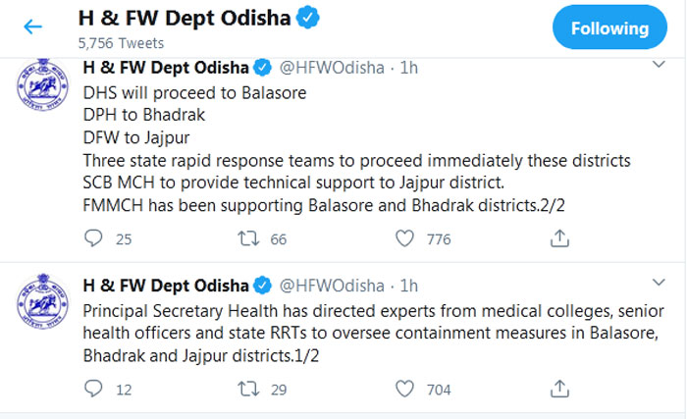Retweet the tweet with 29 retweets
Viewport: 687px width, 419px height.
pyautogui.click(x=248, y=389)
